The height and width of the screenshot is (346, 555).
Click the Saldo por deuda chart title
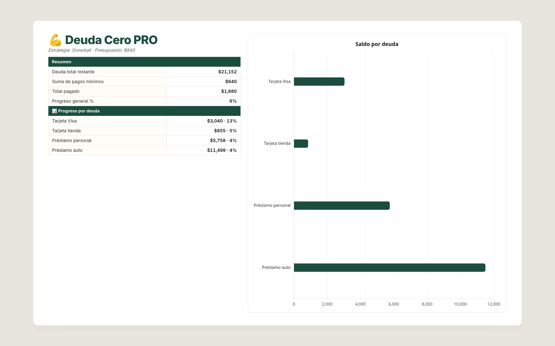pos(377,44)
